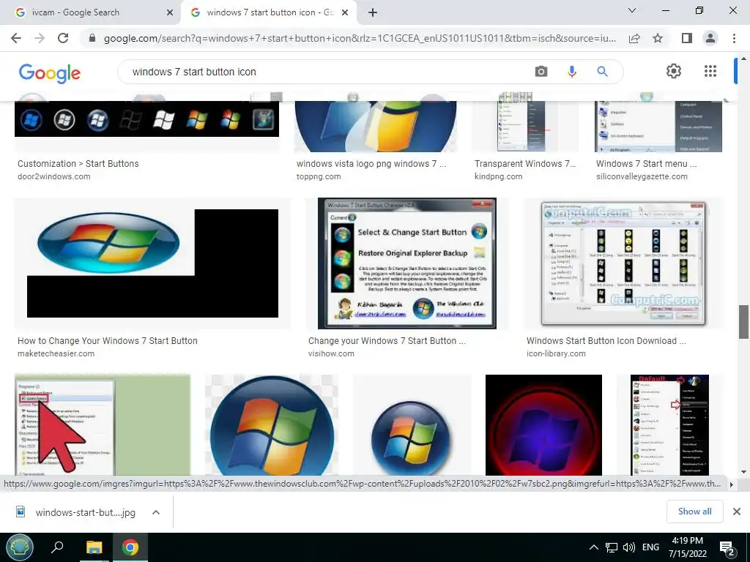This screenshot has width=750, height=562.
Task: Click Show all downloads
Action: tap(694, 512)
